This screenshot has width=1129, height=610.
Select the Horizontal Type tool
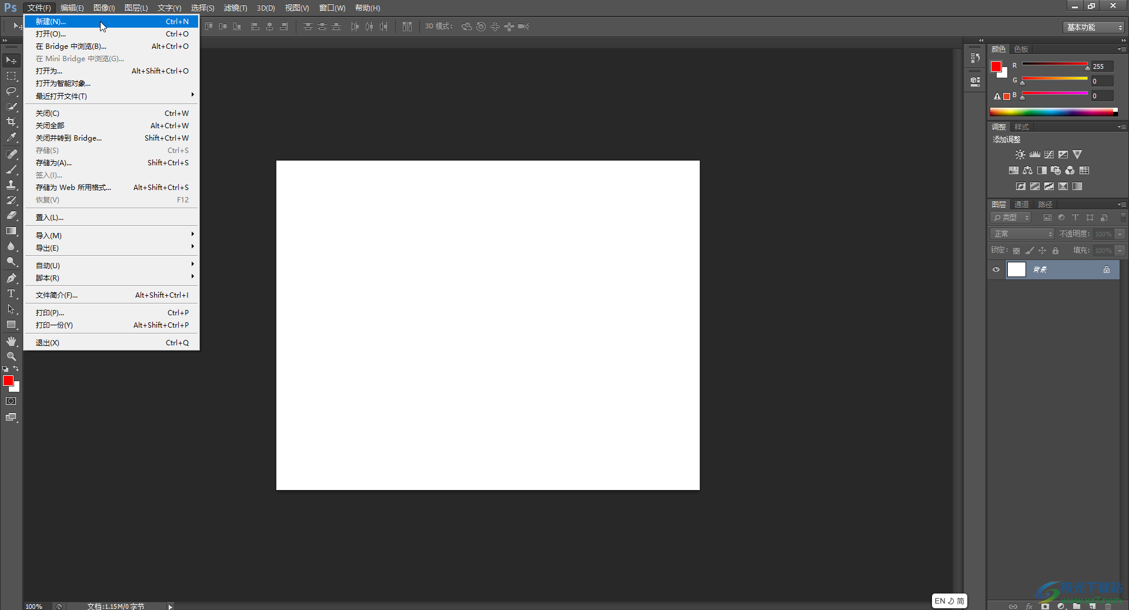point(11,294)
